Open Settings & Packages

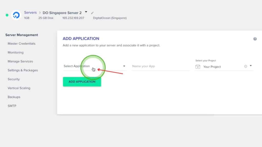pyautogui.click(x=23, y=70)
